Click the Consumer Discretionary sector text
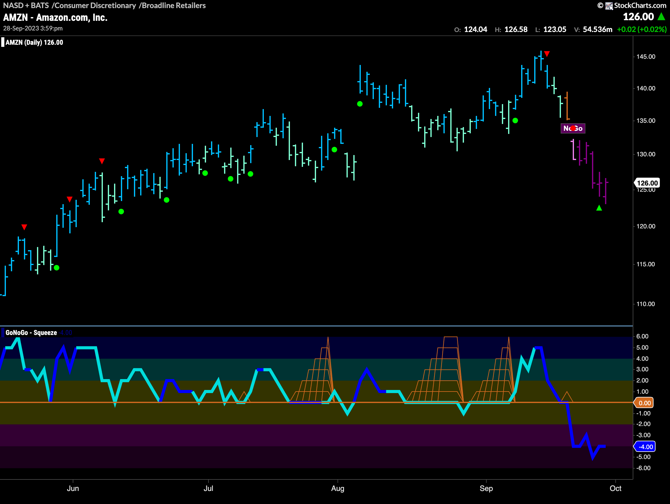Viewport: 670px width, 504px height. coord(95,5)
